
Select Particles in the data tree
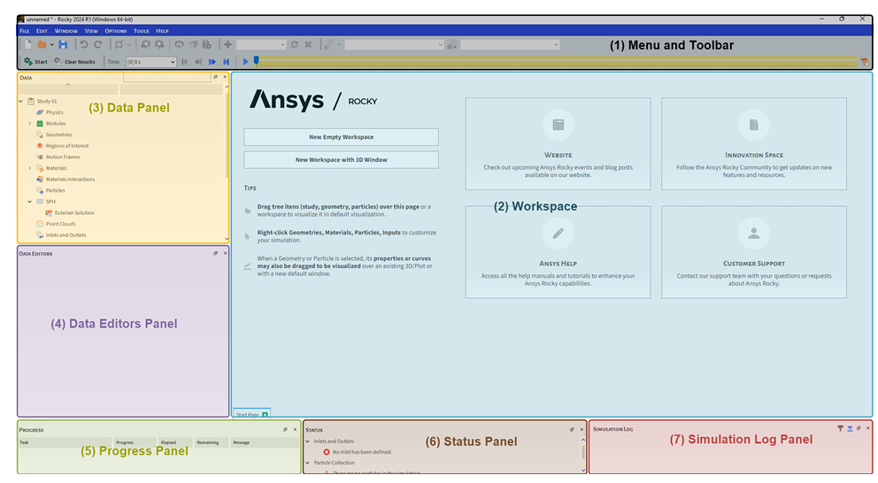pyautogui.click(x=56, y=190)
